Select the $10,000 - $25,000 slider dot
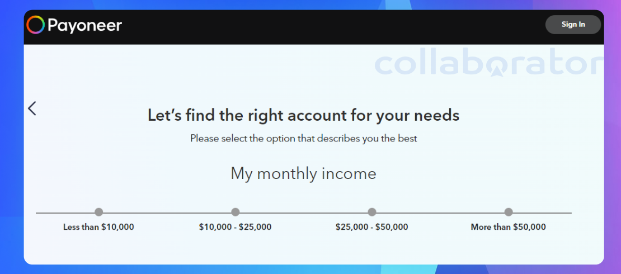The height and width of the screenshot is (274, 621). click(235, 212)
